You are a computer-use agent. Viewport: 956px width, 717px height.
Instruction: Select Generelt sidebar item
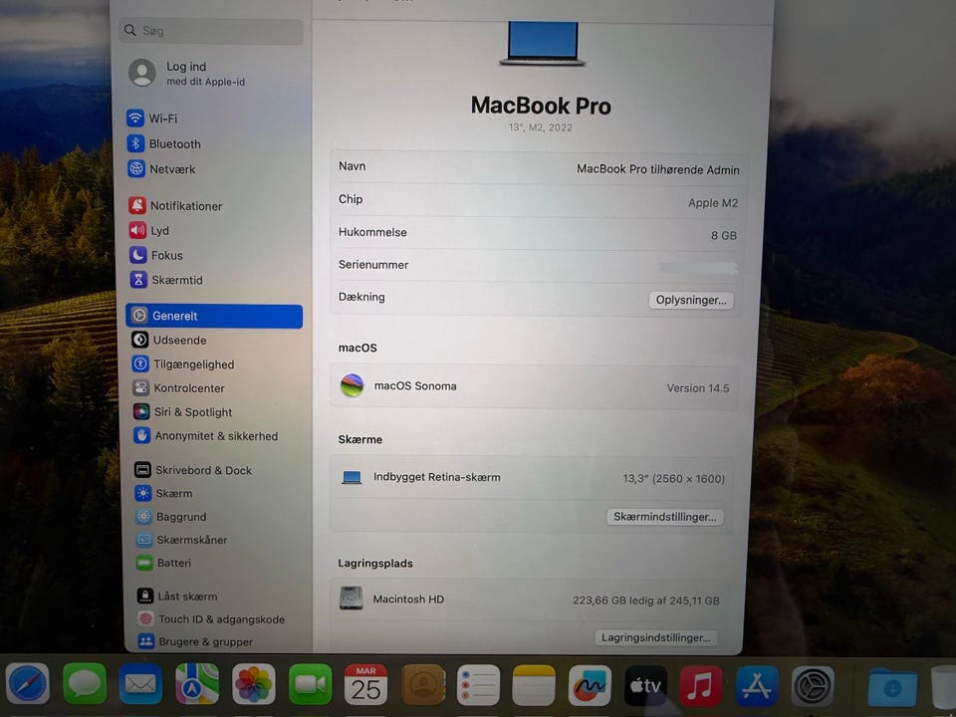[x=215, y=316]
